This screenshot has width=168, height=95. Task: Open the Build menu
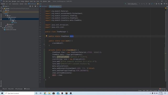coord(31,1)
